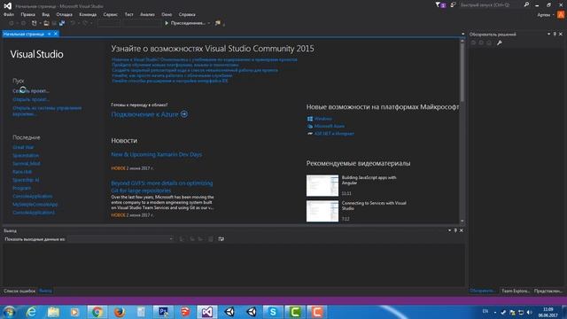Open the Beyond GVFS news article link
Image resolution: width=567 pixels, height=319 pixels.
tap(162, 187)
